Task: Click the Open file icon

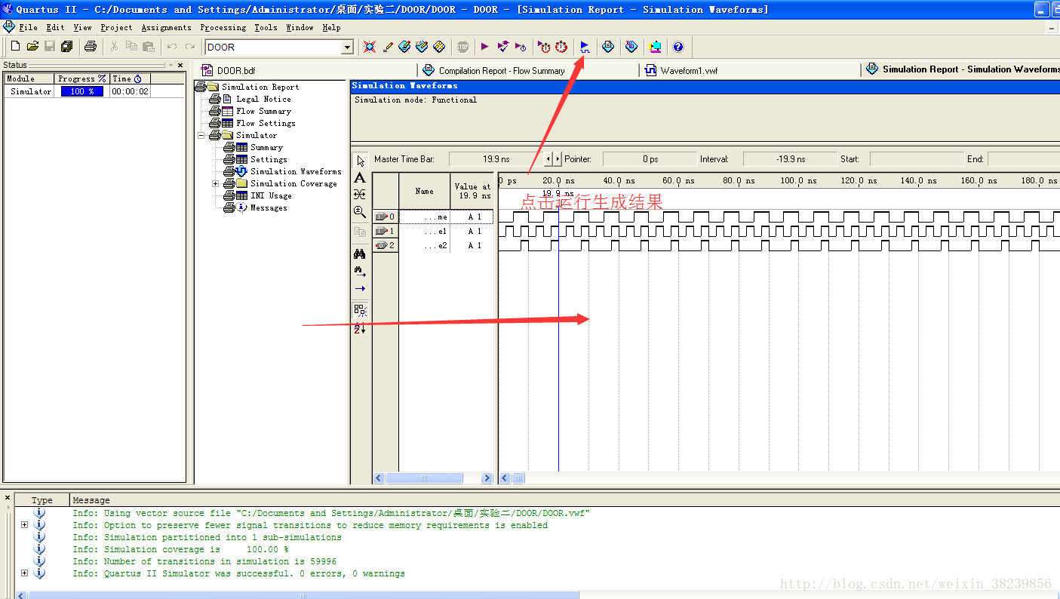Action: click(32, 47)
